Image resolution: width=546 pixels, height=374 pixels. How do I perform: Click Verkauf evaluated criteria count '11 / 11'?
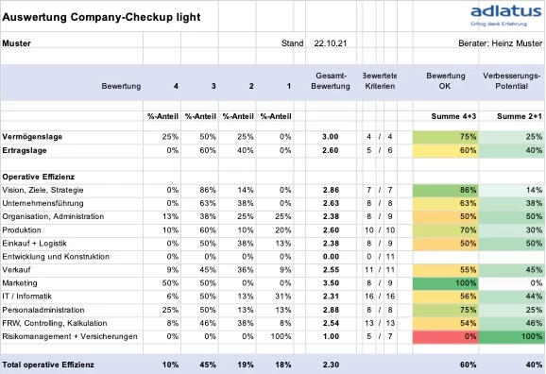[x=380, y=270]
